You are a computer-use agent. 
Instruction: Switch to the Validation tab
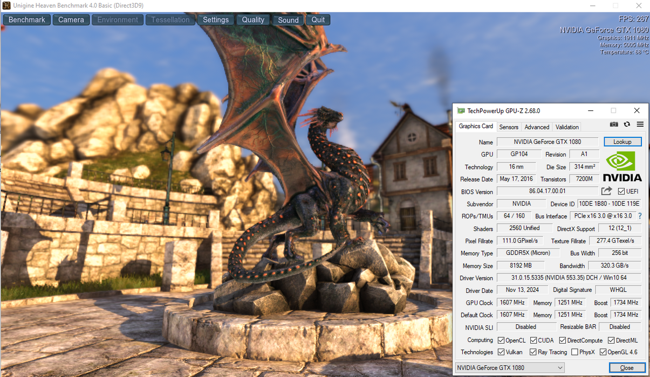567,127
